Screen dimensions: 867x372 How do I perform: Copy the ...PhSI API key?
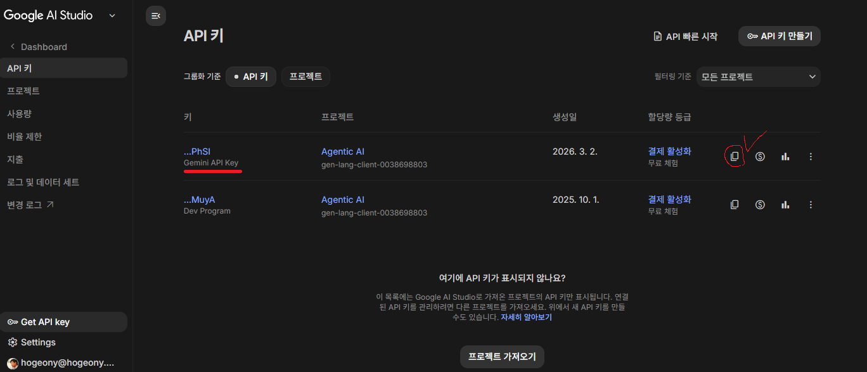pos(735,157)
